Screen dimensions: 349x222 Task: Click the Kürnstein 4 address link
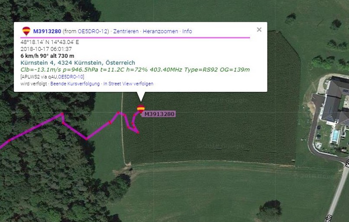tap(78, 63)
